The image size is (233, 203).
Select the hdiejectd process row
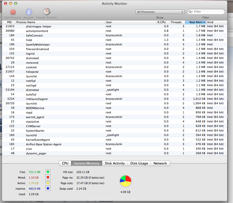[114, 72]
